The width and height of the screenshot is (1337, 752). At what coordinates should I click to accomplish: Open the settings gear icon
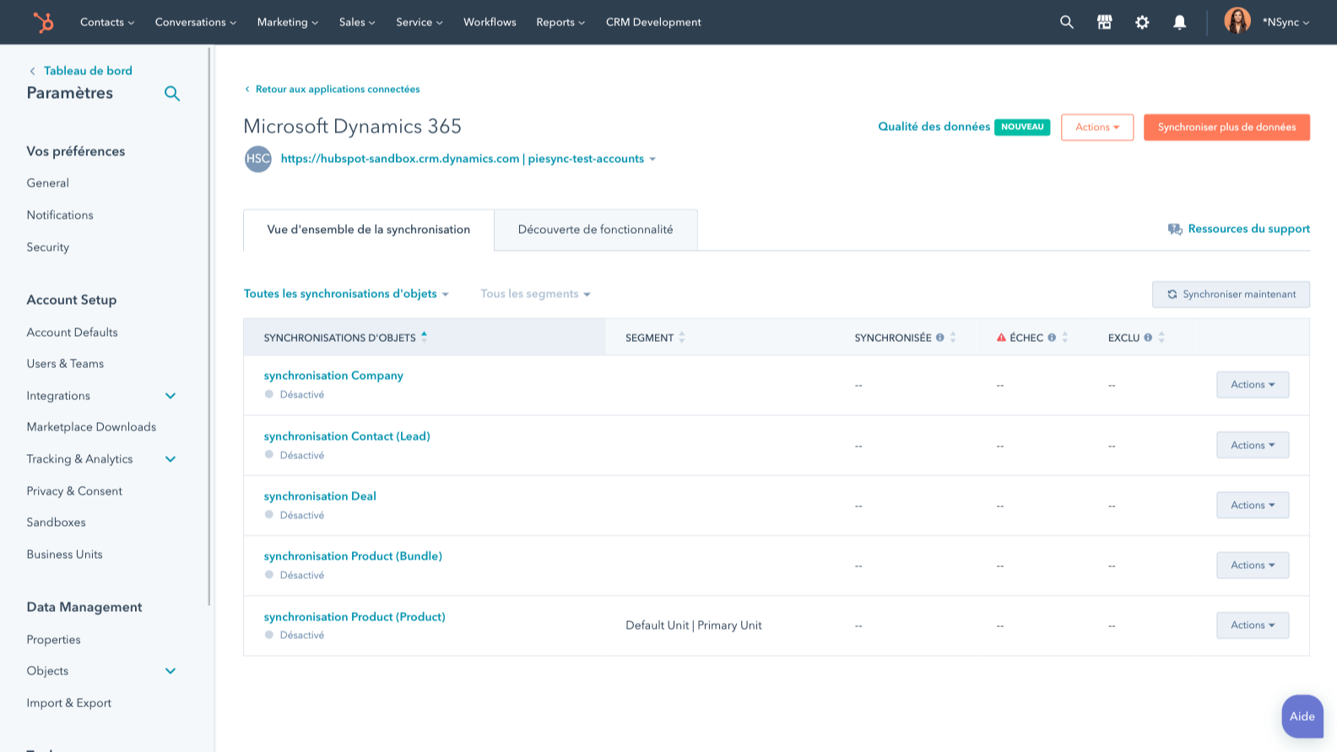coord(1142,22)
